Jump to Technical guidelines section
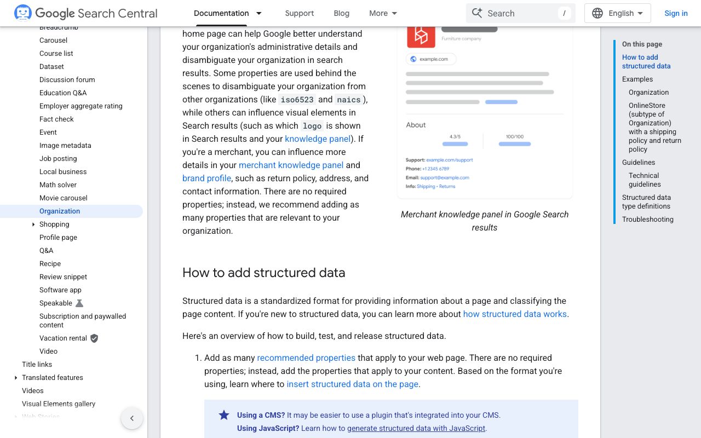This screenshot has height=438, width=701. tap(645, 180)
